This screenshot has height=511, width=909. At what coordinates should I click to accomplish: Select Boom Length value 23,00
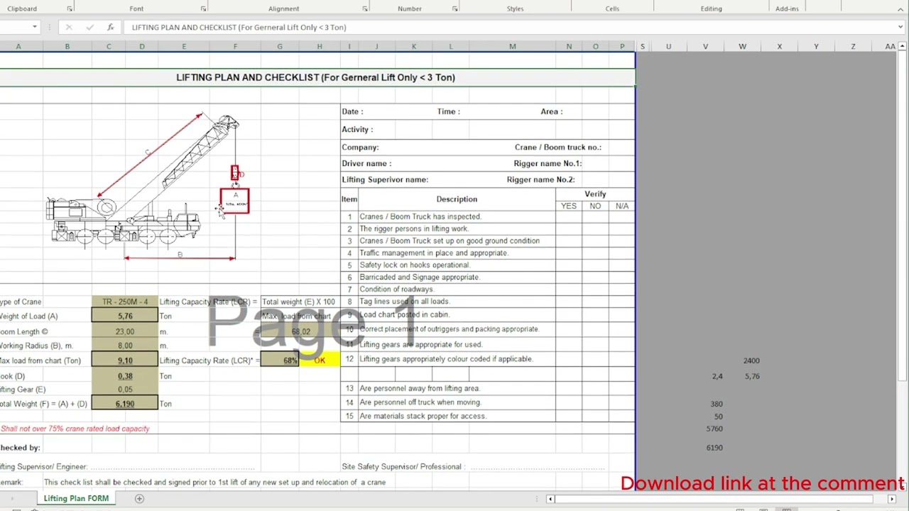click(125, 331)
